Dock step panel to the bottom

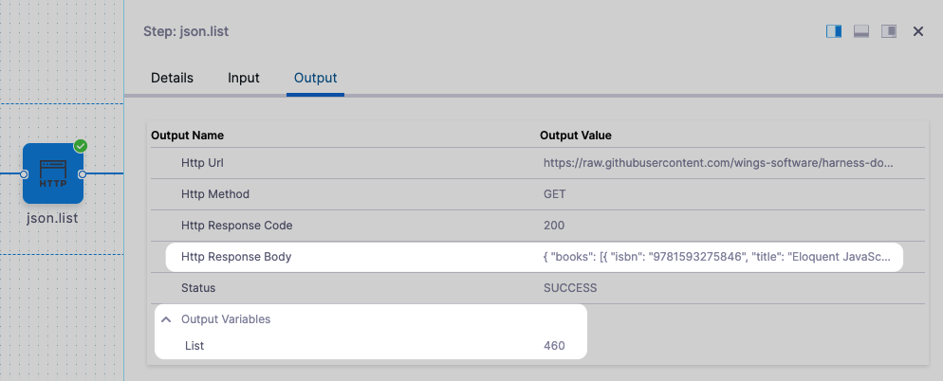[861, 31]
